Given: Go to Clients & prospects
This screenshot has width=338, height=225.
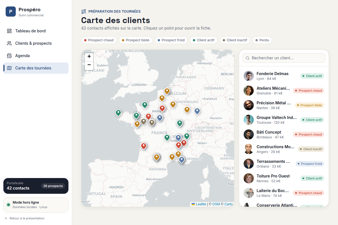Looking at the screenshot, I should pyautogui.click(x=36, y=43).
